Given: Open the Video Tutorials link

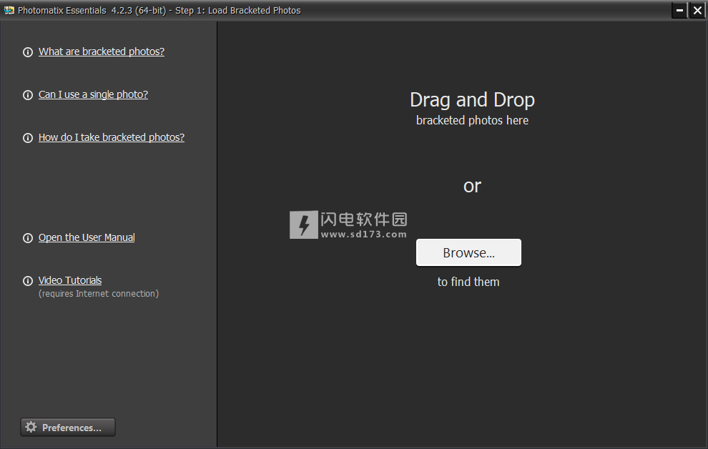Looking at the screenshot, I should pyautogui.click(x=70, y=280).
